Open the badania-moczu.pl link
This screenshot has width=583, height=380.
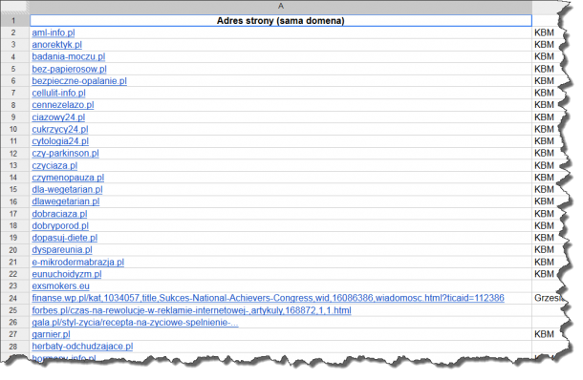coord(69,57)
